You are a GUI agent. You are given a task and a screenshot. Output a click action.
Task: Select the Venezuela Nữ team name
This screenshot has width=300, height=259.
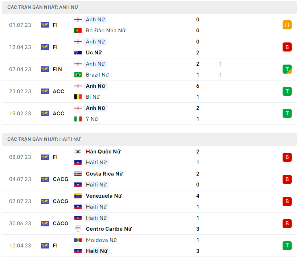click(x=103, y=196)
